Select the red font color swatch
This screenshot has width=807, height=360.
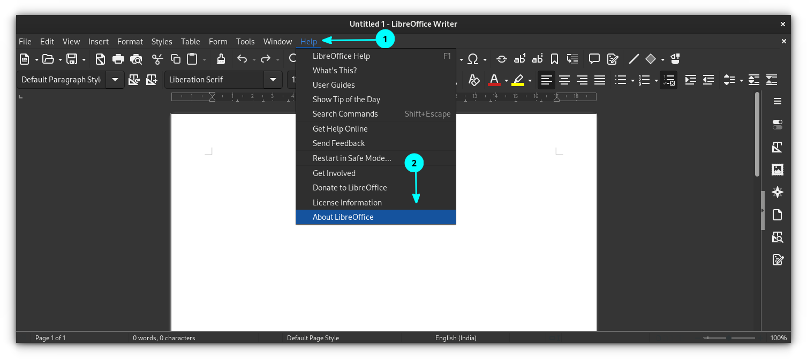pyautogui.click(x=493, y=80)
